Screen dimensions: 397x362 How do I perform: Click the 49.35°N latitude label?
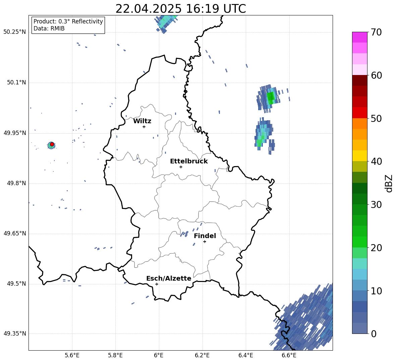pos(15,334)
